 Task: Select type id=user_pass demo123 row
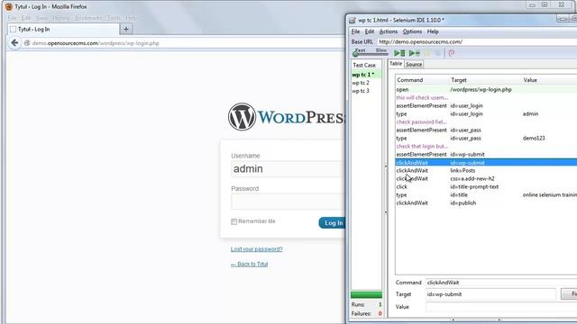486,138
